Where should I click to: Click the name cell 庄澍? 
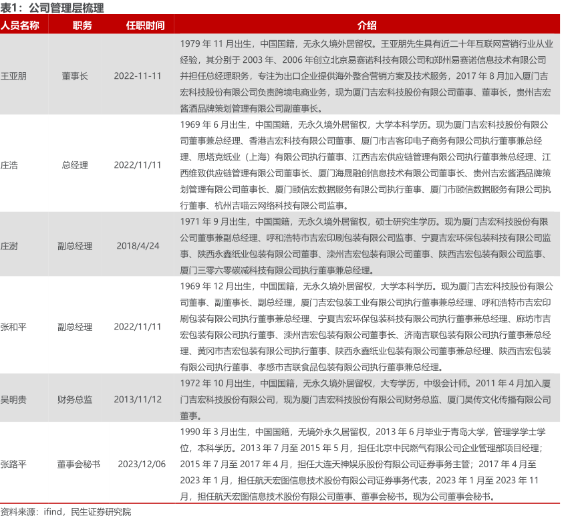tap(9, 246)
